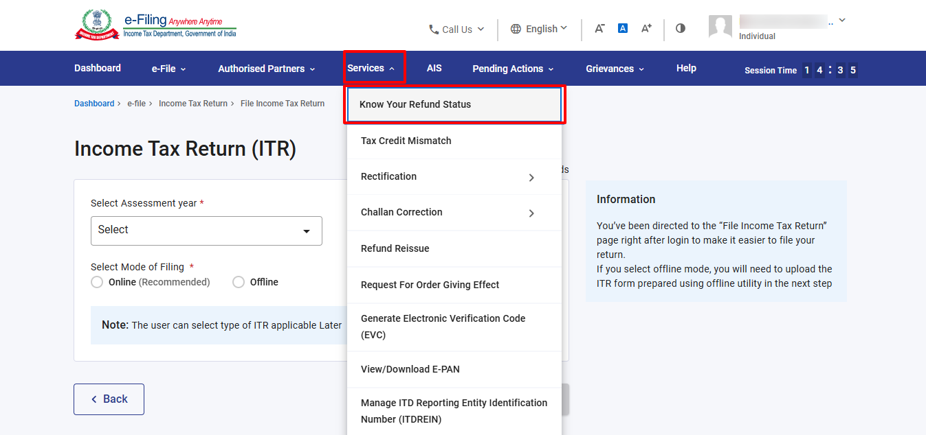Click the Information panel heading
The width and height of the screenshot is (926, 435).
point(626,199)
